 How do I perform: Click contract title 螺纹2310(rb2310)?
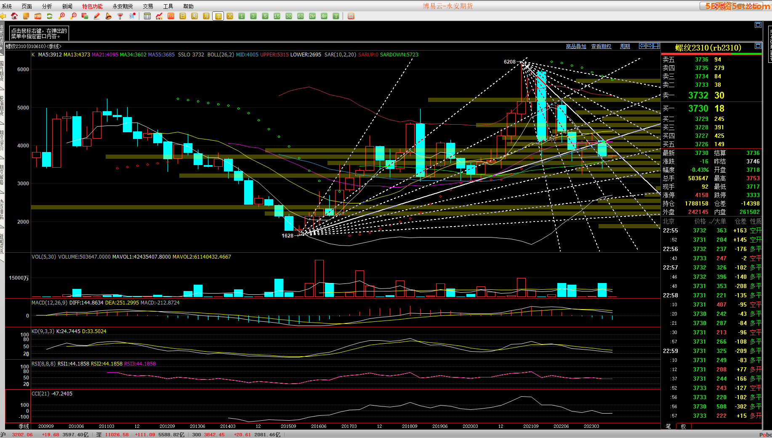click(708, 48)
